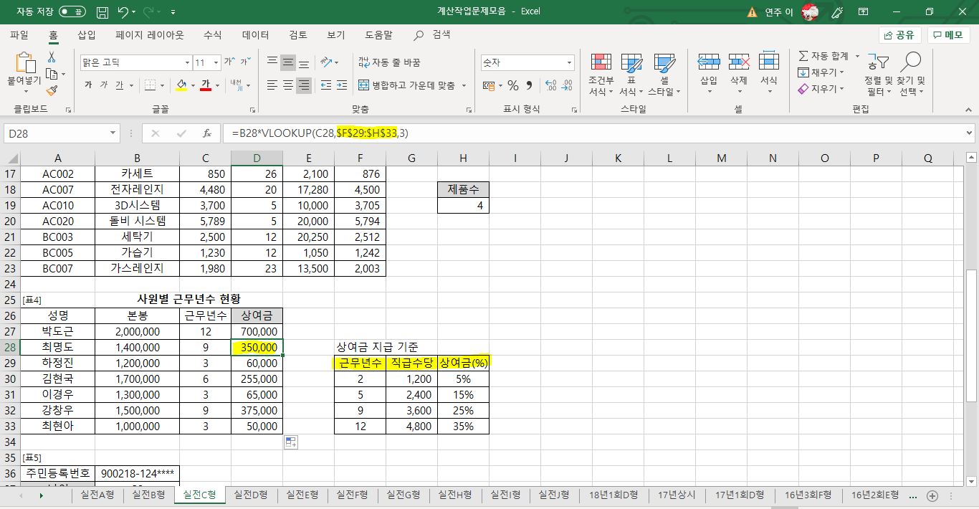Switch to the 실전D형 sheet tab

click(251, 495)
